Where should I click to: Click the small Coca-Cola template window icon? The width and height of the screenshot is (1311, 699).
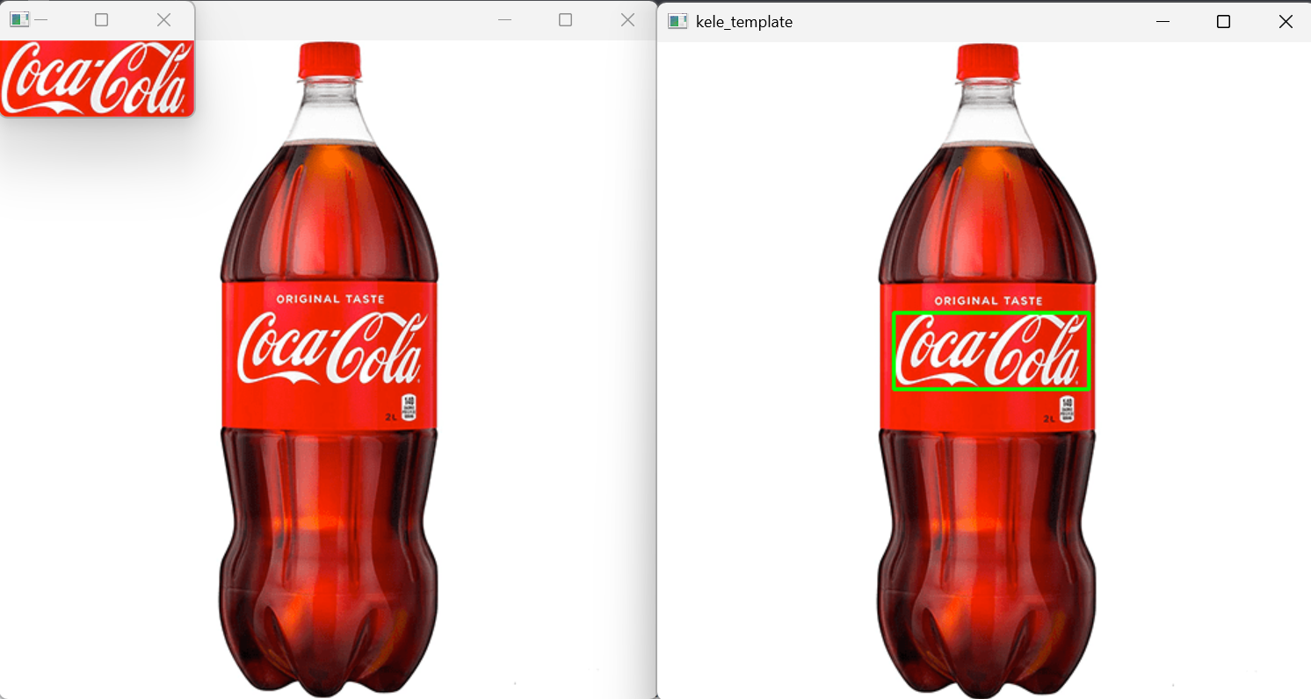(19, 19)
